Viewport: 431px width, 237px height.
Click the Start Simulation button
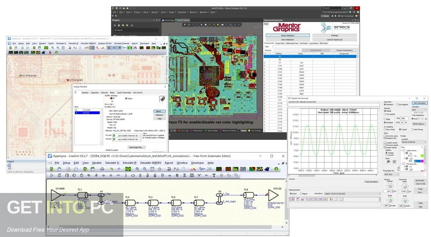click(x=420, y=103)
